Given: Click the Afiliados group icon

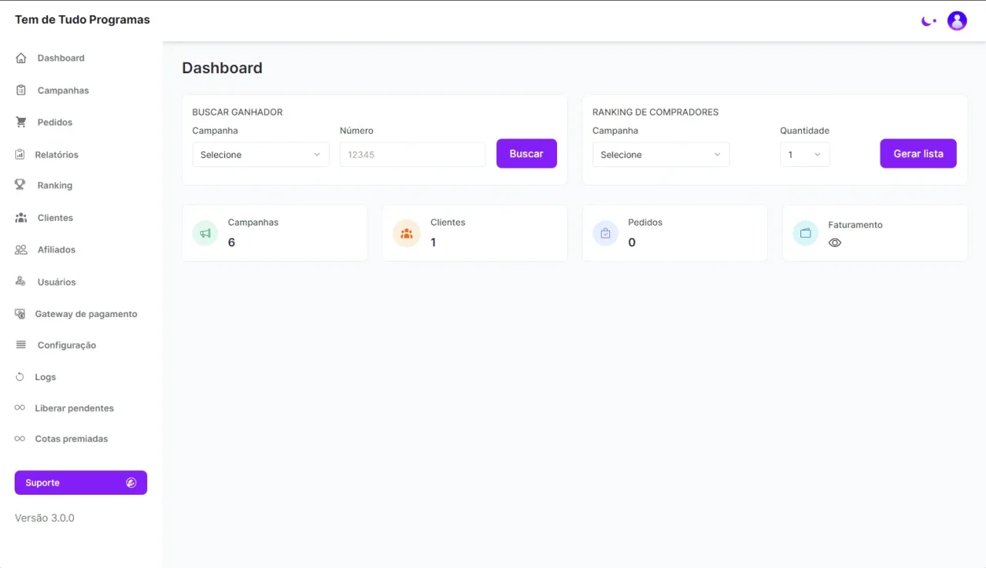Looking at the screenshot, I should (x=21, y=249).
